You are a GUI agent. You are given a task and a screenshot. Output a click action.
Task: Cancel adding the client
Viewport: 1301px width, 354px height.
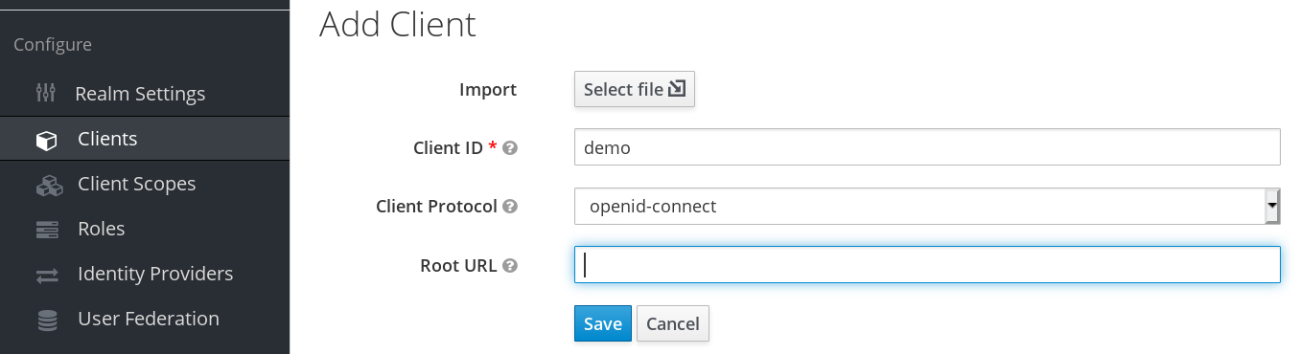pyautogui.click(x=673, y=323)
